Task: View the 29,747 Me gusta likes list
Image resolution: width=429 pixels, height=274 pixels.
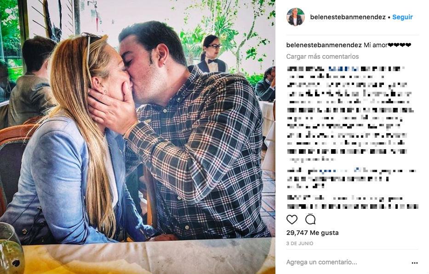Action: 313,233
